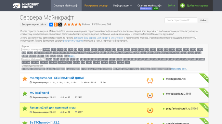Open the Сервера Майнкрафт nav tab
The image size is (222, 124).
click(x=66, y=5)
